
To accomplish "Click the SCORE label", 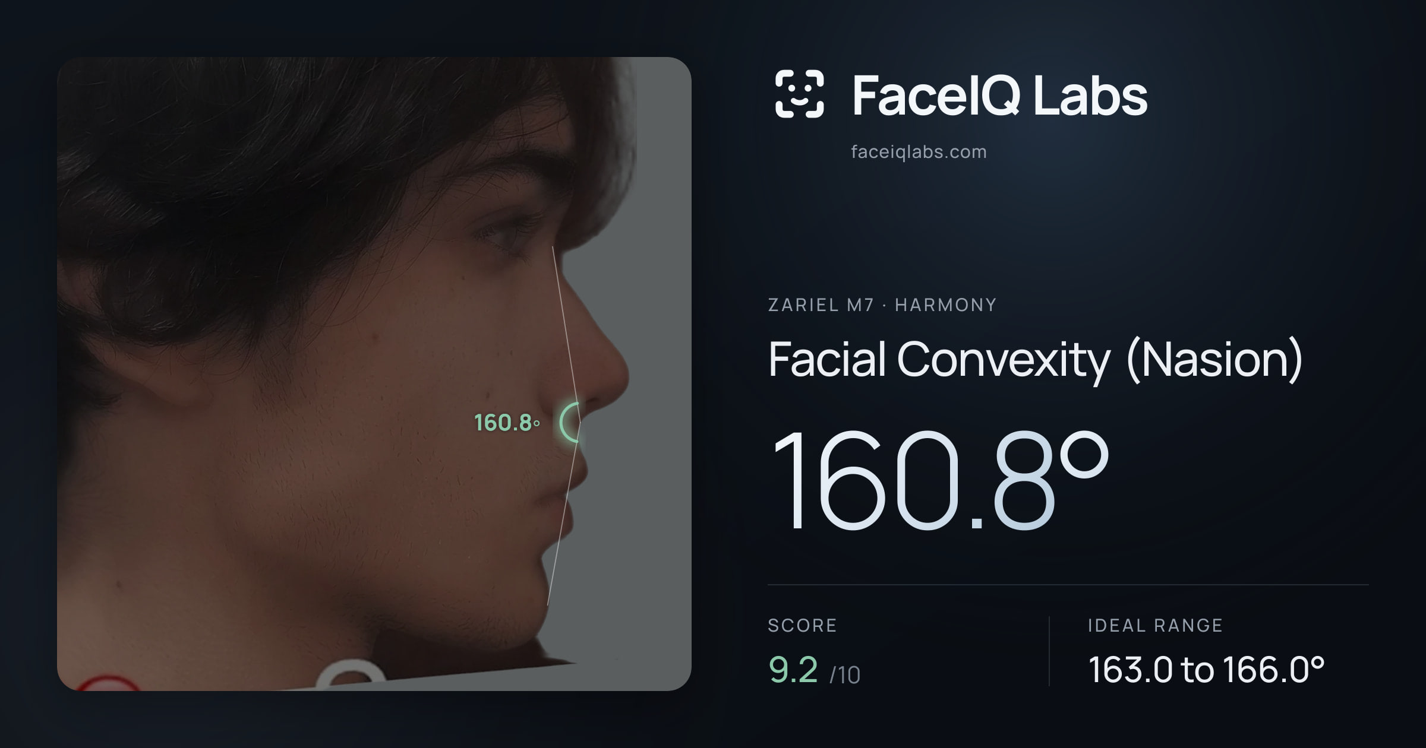I will 802,626.
